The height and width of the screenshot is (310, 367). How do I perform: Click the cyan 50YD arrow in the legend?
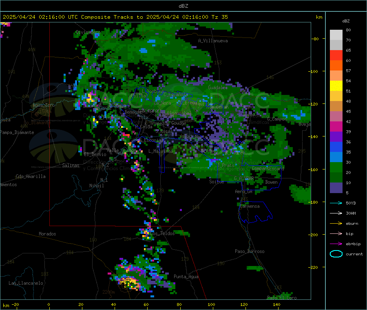click(336, 203)
